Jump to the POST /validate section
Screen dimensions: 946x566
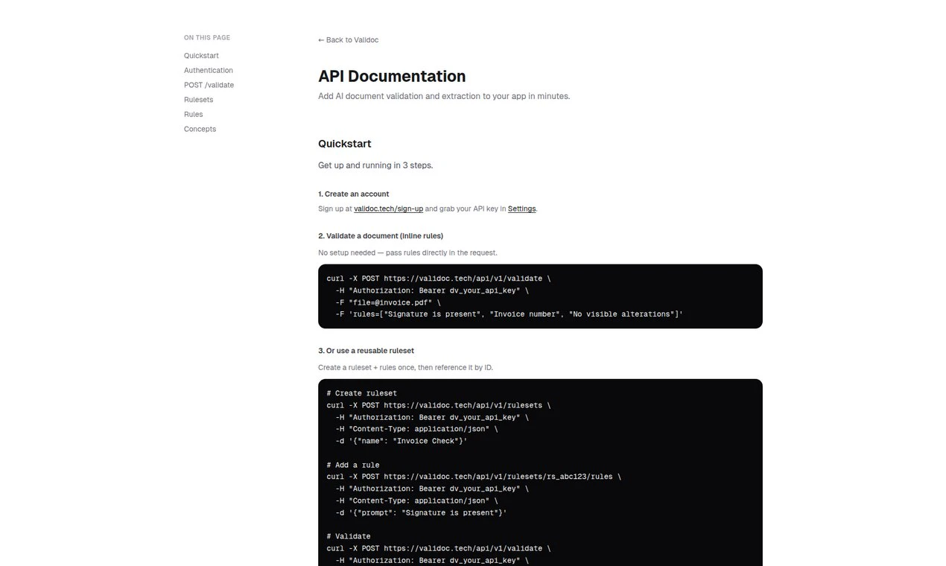209,84
